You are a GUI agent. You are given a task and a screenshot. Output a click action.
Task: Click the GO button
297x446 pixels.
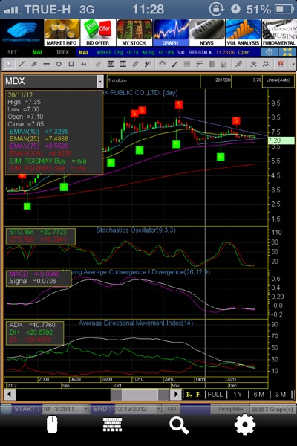(172, 409)
